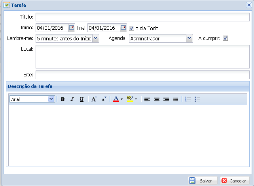Viewport: 254px width, 186px height.
Task: Toggle the 'A cumprir' checkbox
Action: (x=226, y=38)
